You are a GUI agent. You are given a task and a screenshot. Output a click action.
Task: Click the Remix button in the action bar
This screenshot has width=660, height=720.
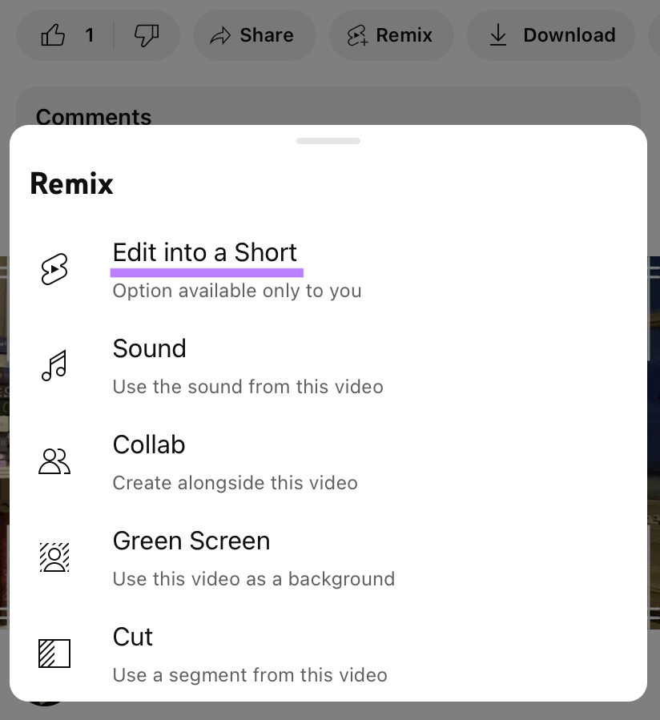click(392, 35)
